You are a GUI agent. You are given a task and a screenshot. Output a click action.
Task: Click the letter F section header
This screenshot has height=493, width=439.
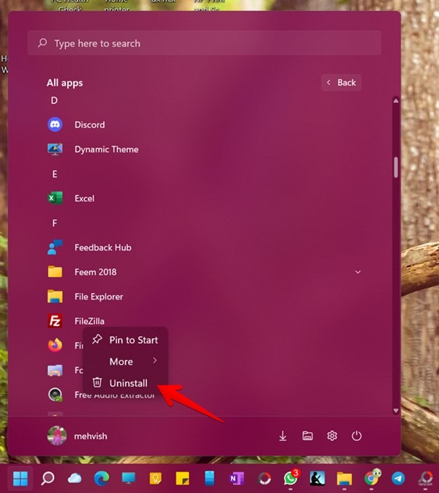click(x=55, y=223)
